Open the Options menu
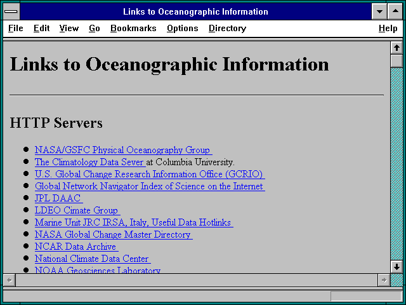 click(x=183, y=28)
